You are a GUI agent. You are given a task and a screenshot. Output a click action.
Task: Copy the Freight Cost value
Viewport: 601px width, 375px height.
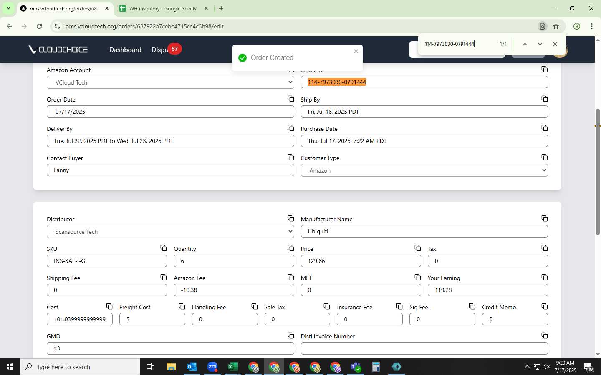pyautogui.click(x=182, y=306)
